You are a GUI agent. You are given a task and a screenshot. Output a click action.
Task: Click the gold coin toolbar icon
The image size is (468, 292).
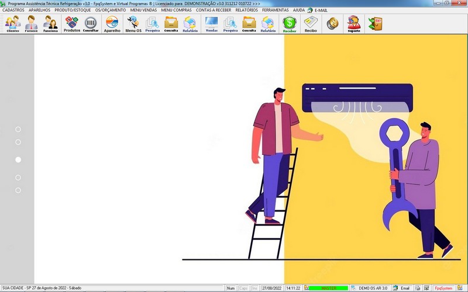pos(332,24)
